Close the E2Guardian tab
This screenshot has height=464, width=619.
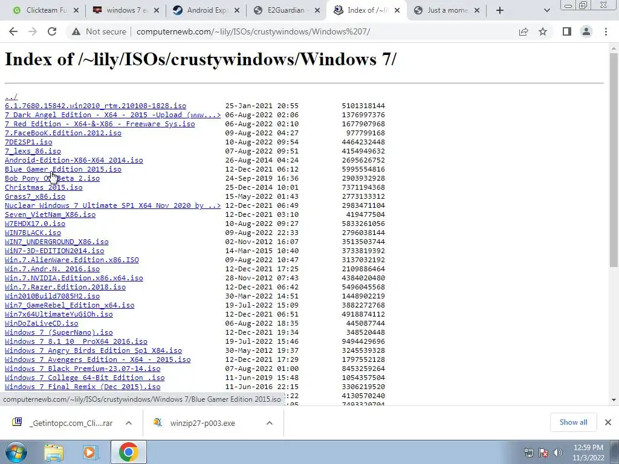point(317,10)
